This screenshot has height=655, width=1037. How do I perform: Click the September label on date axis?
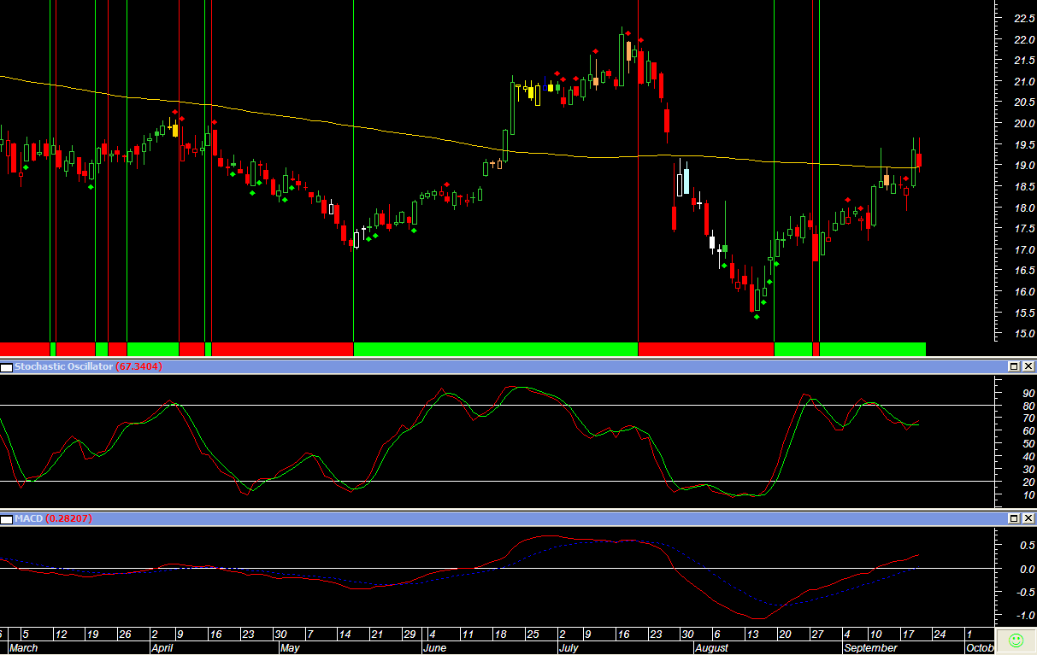click(870, 648)
